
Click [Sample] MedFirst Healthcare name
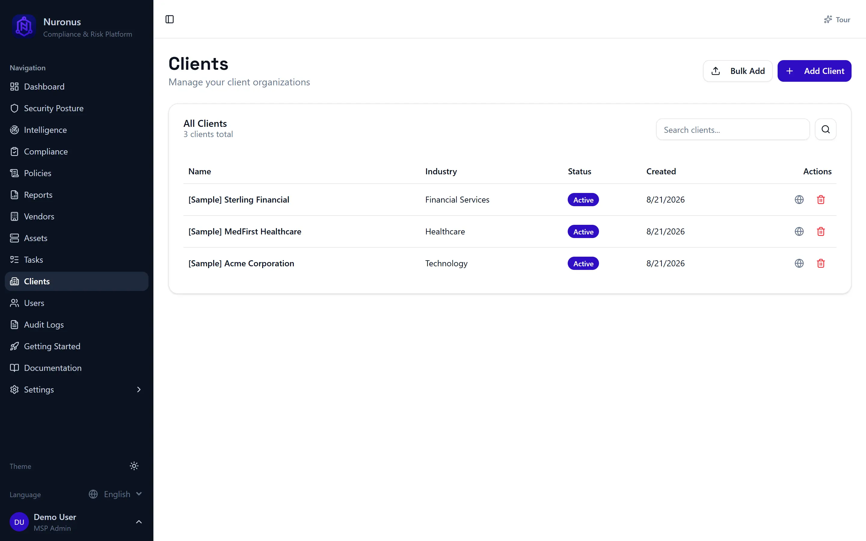click(245, 231)
